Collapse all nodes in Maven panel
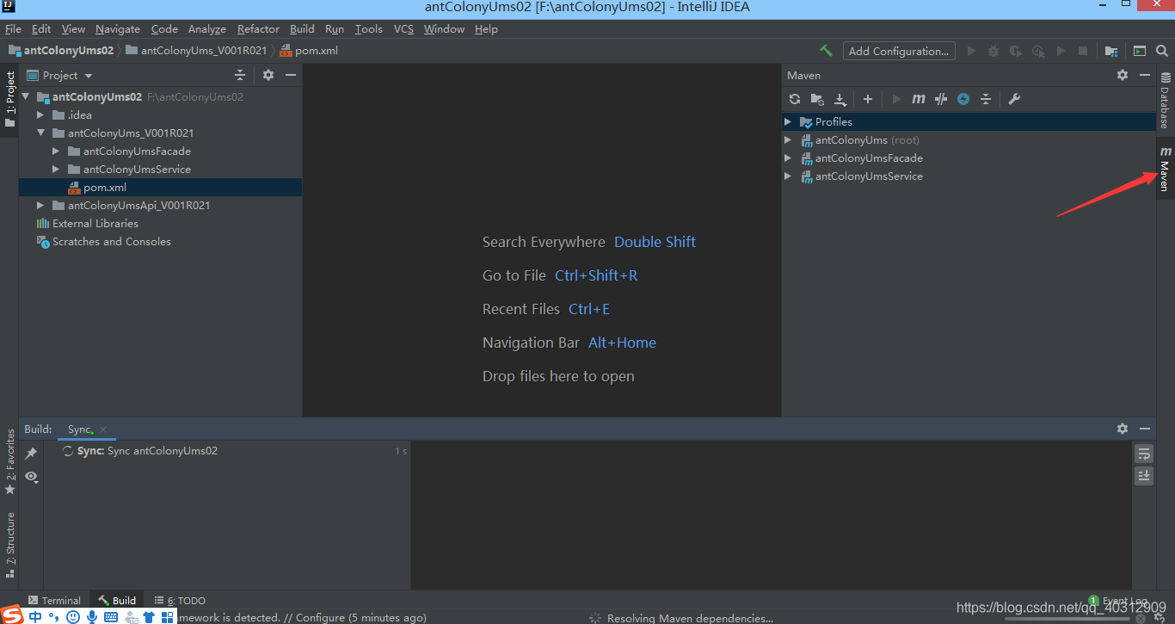This screenshot has height=624, width=1175. point(986,99)
